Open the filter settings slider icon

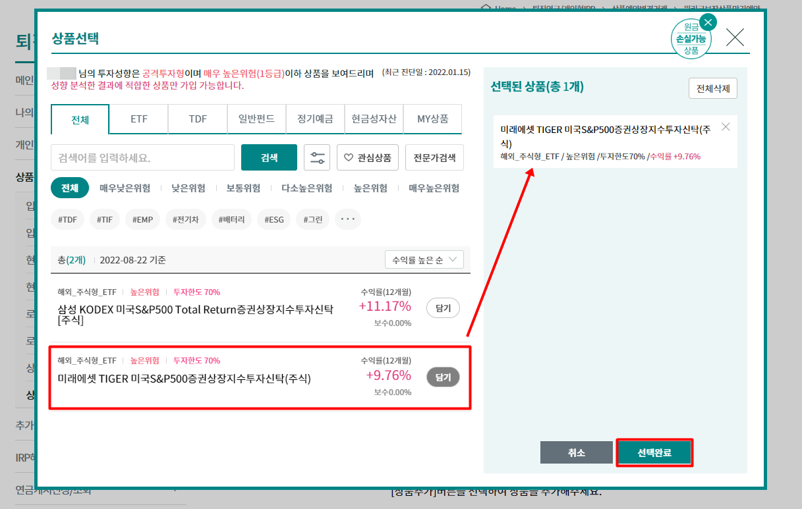tap(317, 157)
